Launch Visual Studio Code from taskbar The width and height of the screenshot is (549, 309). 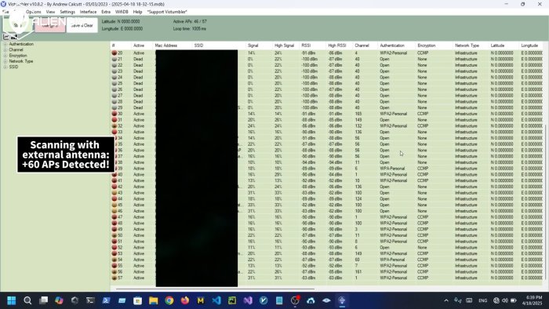tap(216, 300)
